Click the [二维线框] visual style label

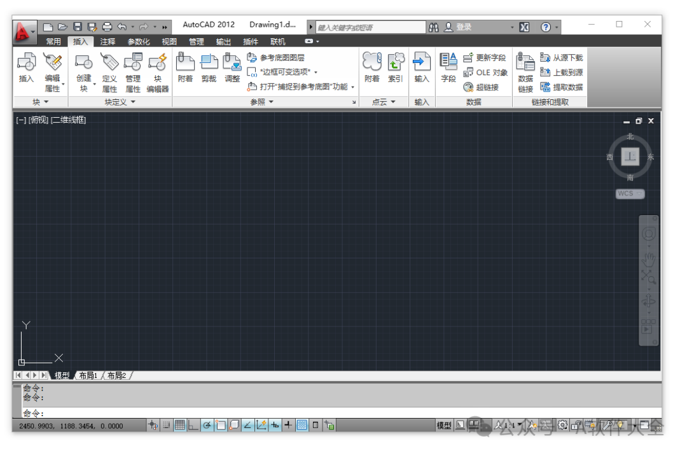(68, 120)
